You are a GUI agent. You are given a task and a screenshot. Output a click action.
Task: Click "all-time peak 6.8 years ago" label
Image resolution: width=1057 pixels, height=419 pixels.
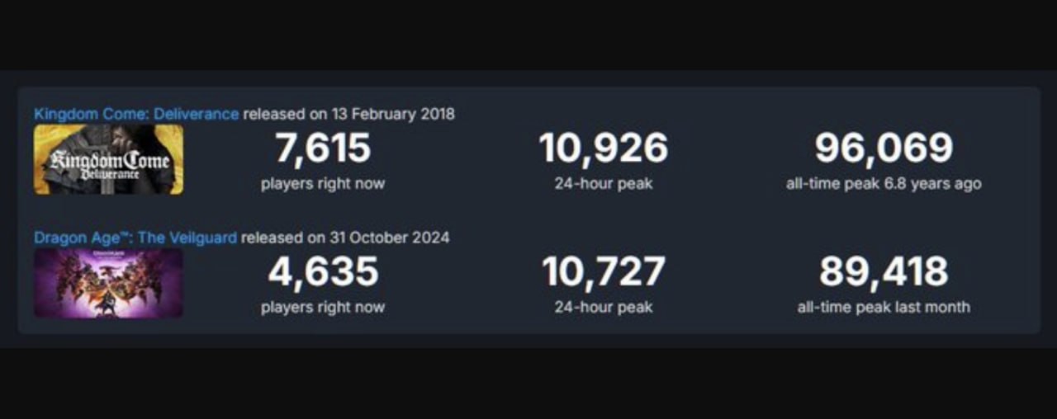coord(884,184)
